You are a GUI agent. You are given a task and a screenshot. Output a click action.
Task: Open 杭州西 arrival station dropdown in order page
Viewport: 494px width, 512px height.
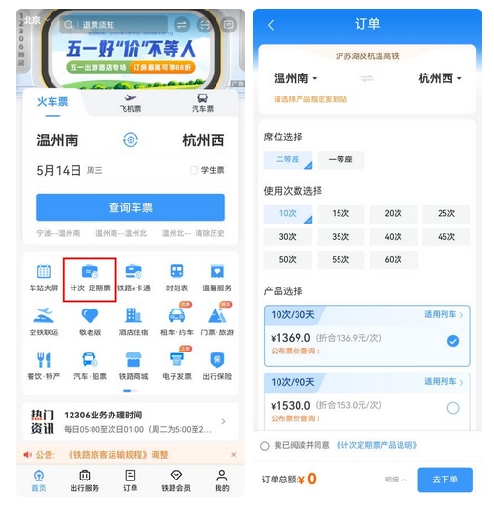tap(440, 78)
